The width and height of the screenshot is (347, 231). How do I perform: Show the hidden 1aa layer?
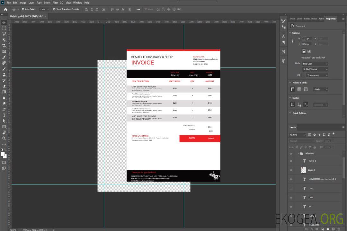click(291, 188)
